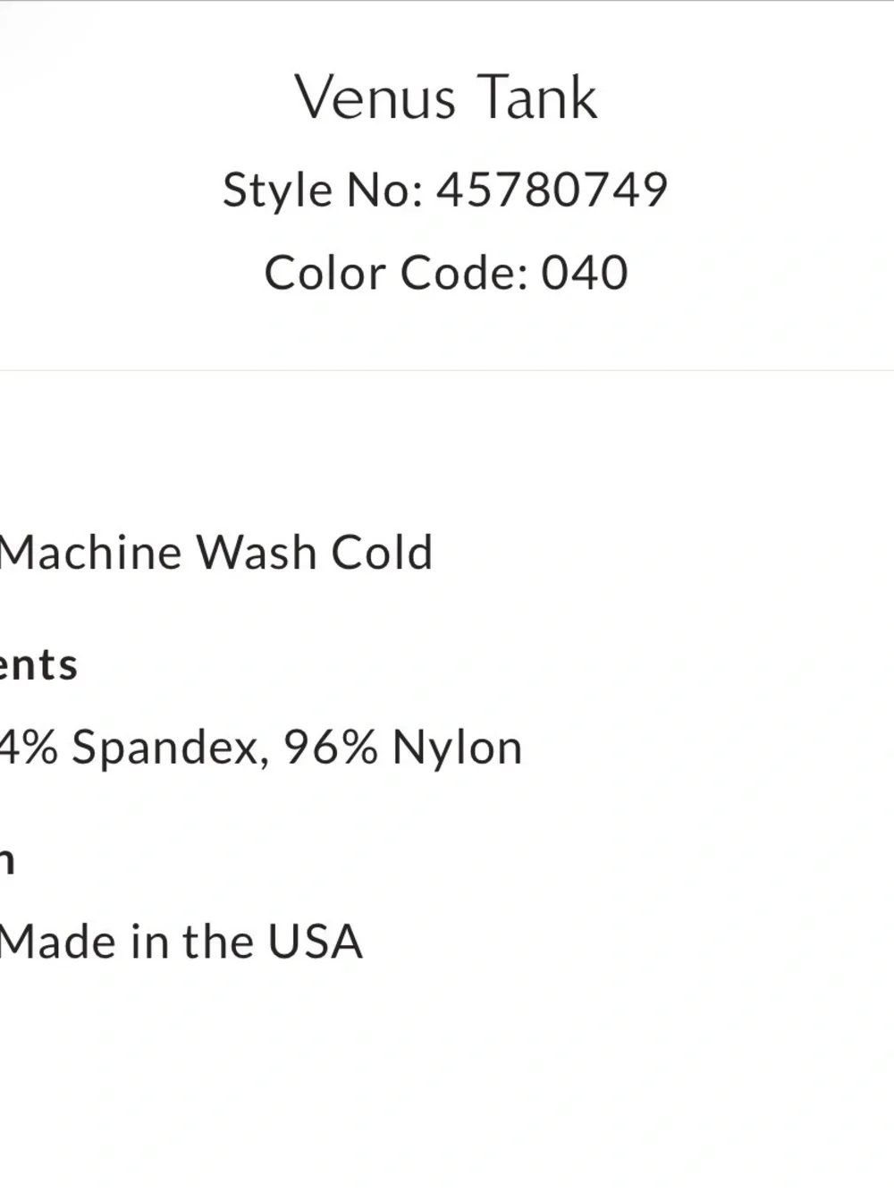Click the color code value 040

point(585,273)
